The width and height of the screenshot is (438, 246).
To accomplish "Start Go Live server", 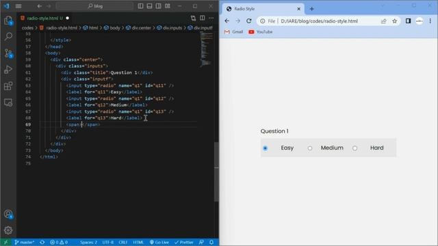I will [159, 242].
